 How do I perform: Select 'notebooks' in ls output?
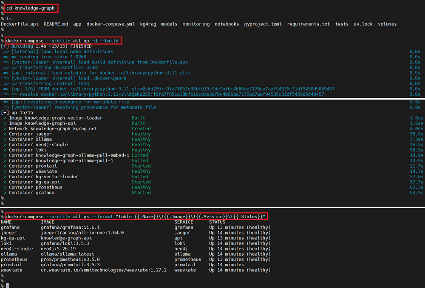point(227,24)
